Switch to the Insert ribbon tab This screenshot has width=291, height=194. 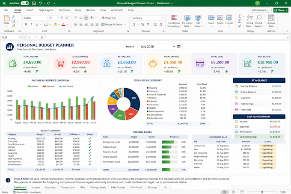30,10
